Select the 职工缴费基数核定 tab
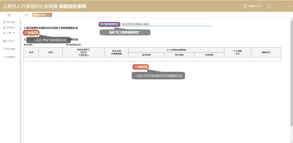 (109, 24)
